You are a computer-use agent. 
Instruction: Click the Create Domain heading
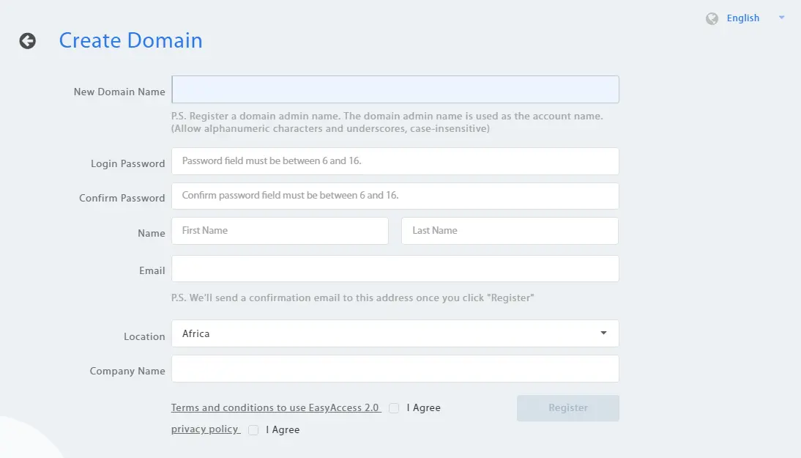[x=131, y=40]
